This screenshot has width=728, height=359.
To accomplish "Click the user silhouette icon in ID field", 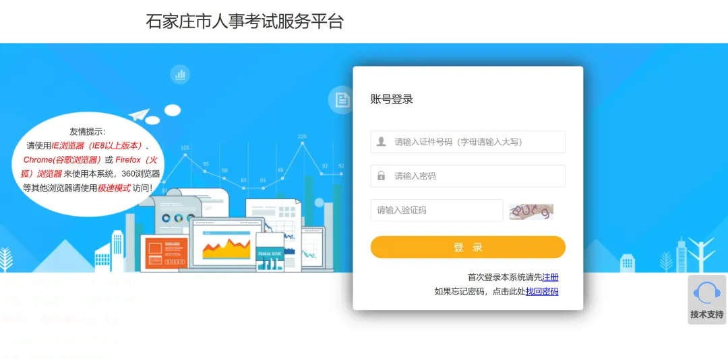I will click(x=381, y=142).
